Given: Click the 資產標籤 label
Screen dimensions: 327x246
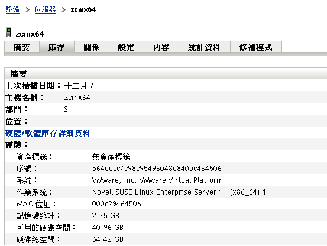Looking at the screenshot, I should 34,157.
